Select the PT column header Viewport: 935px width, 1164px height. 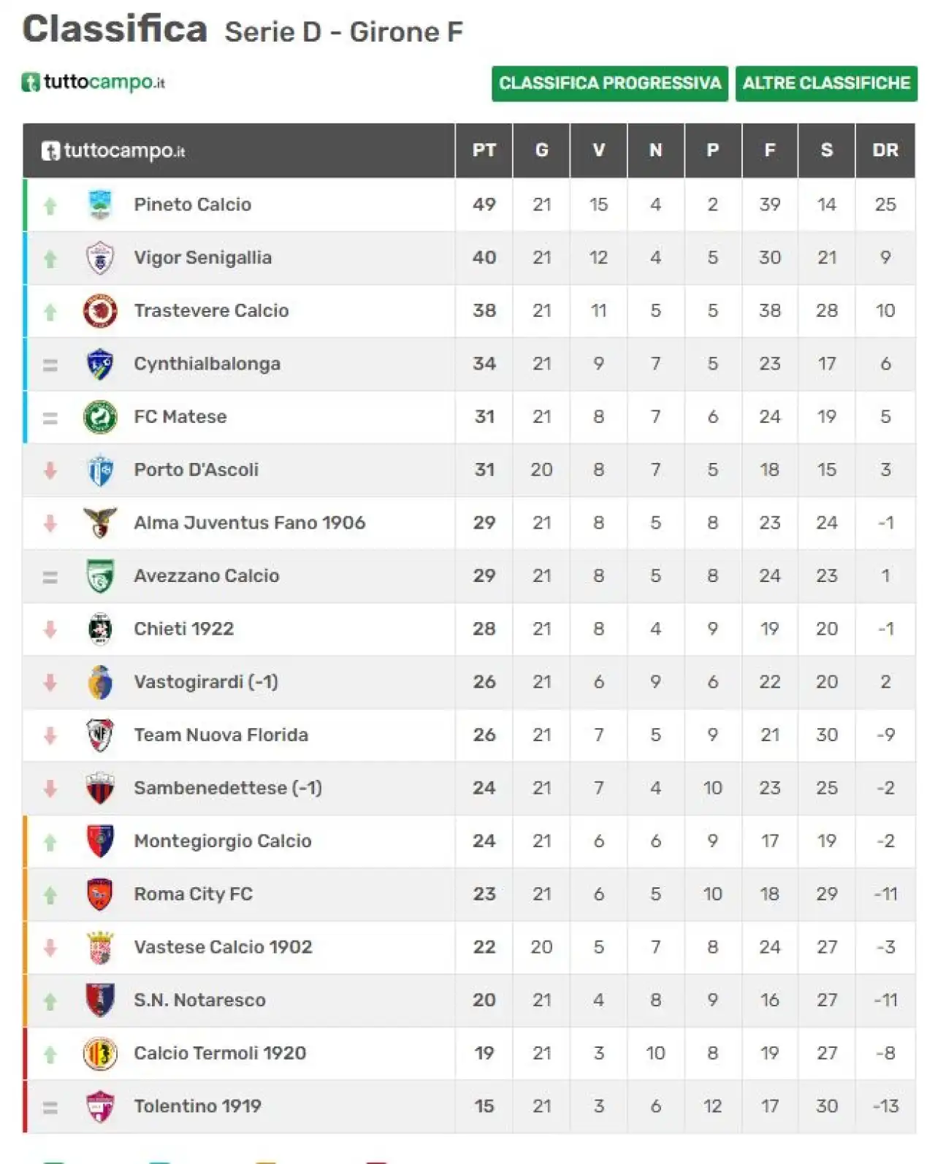point(484,150)
